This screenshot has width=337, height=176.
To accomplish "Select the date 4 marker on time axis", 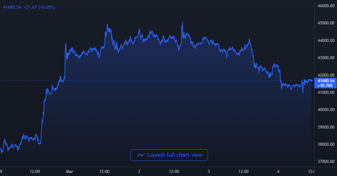I will [x=278, y=171].
